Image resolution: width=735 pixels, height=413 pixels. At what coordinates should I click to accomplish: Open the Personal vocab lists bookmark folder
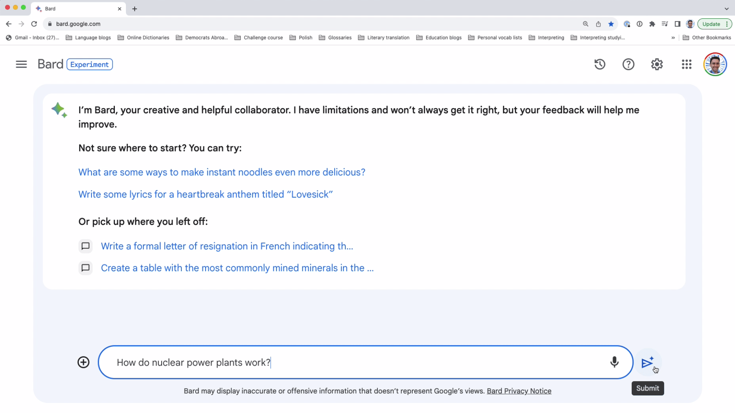point(495,37)
